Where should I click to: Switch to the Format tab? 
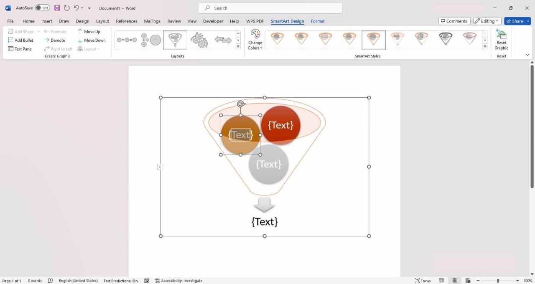point(318,21)
